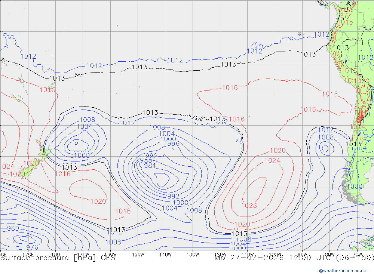Click the blue 1012 label near Peru coast

[x=322, y=34]
